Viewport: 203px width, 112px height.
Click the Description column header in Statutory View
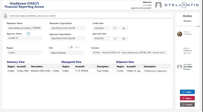[46, 66]
